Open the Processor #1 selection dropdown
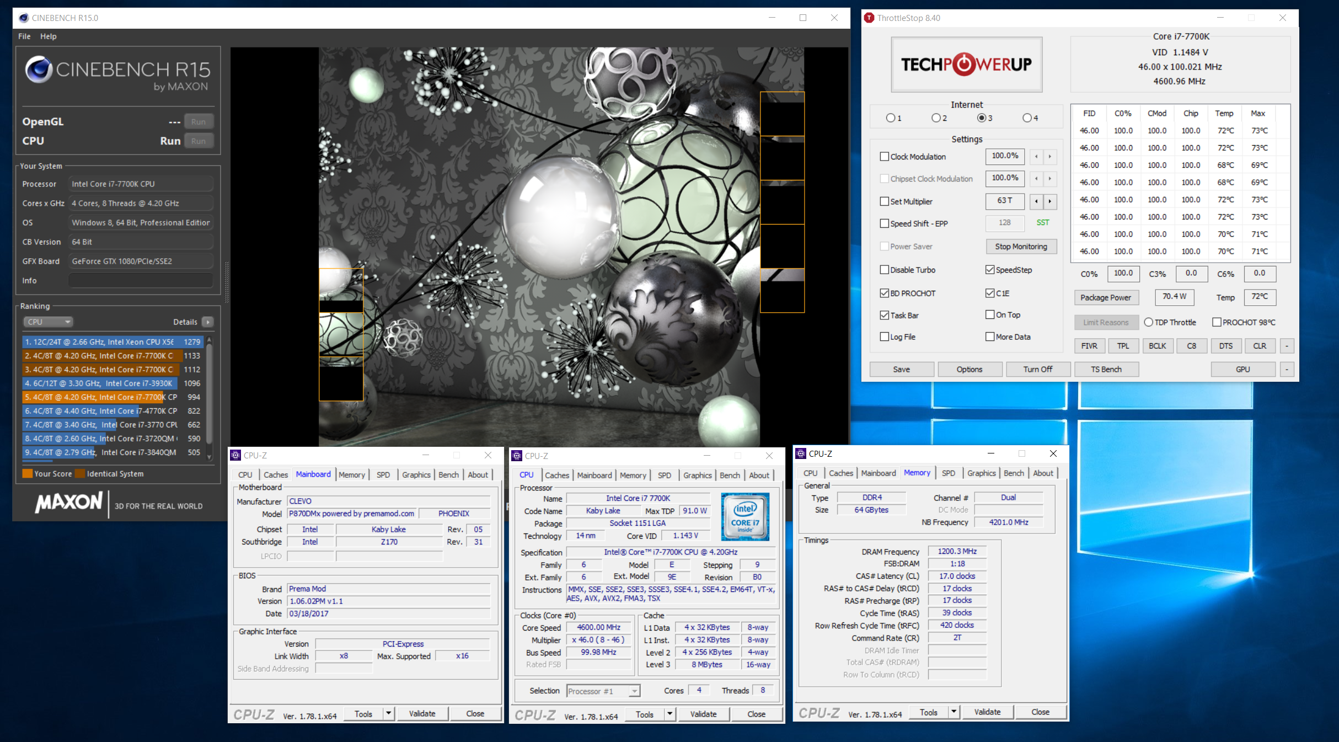 603,691
